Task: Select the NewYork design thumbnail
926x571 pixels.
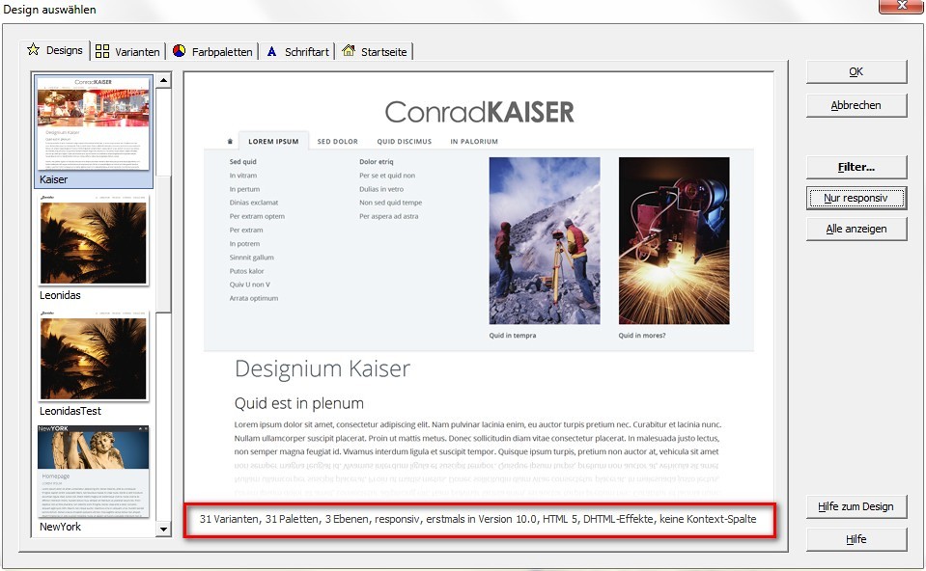Action: click(94, 471)
